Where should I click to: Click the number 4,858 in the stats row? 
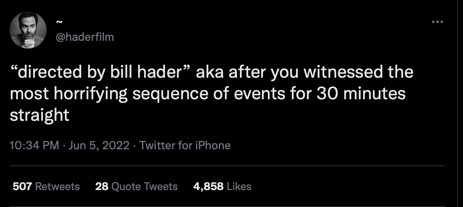[208, 187]
